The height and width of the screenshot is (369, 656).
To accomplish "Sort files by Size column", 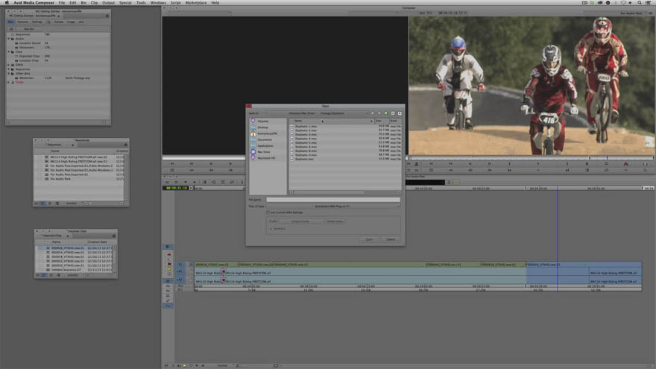I will click(381, 121).
